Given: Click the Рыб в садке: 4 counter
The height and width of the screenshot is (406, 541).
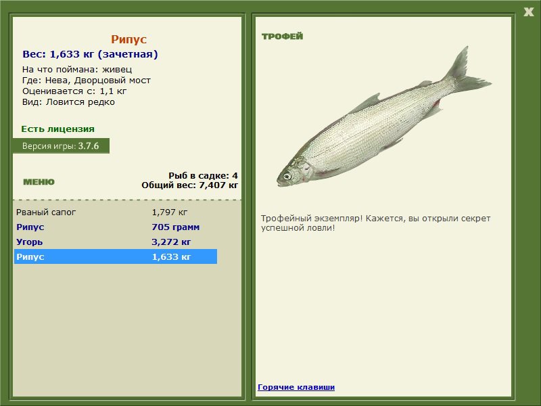Looking at the screenshot, I should (203, 175).
